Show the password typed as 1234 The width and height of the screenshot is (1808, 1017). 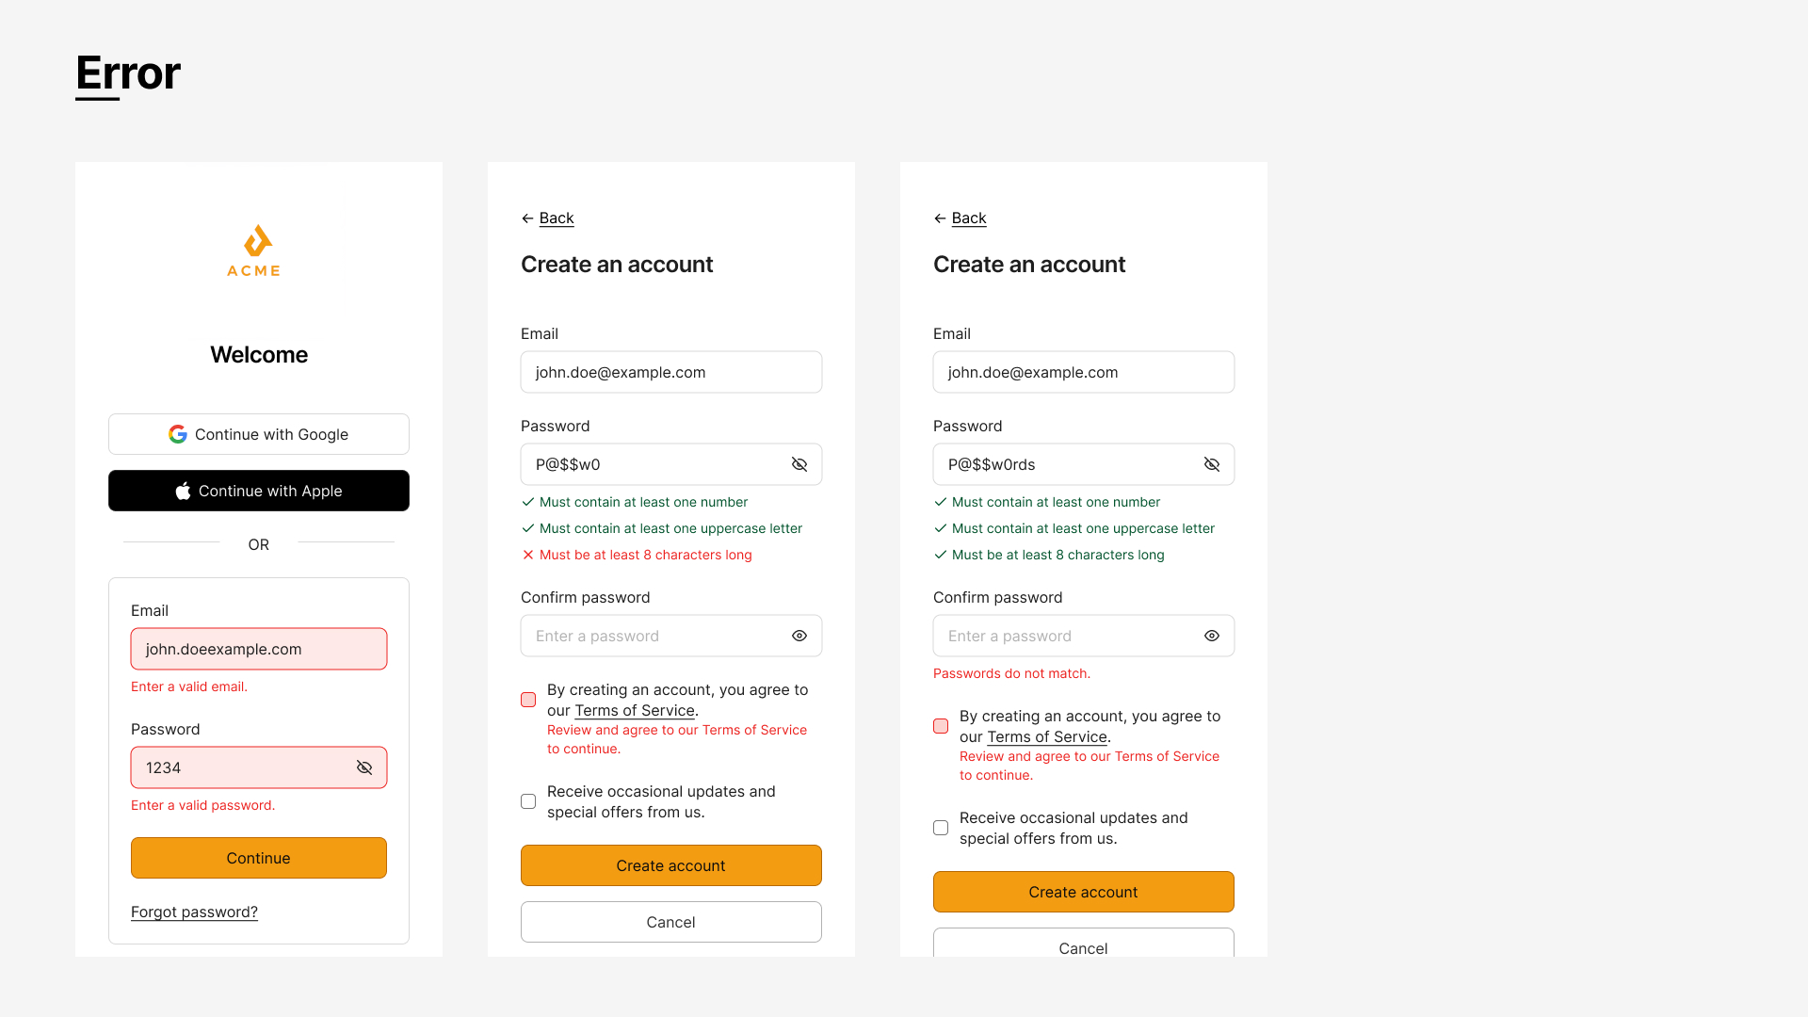point(364,767)
